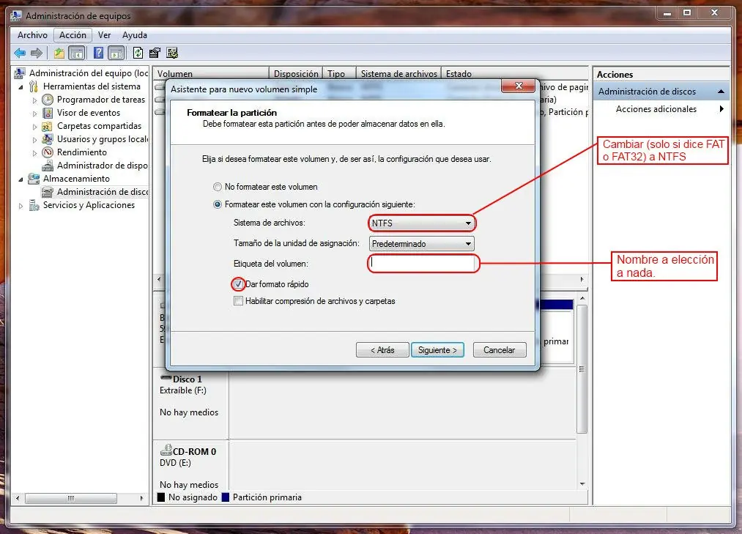Click the Herramientas del sistema tools icon
Screen dimensions: 742x534
34,86
